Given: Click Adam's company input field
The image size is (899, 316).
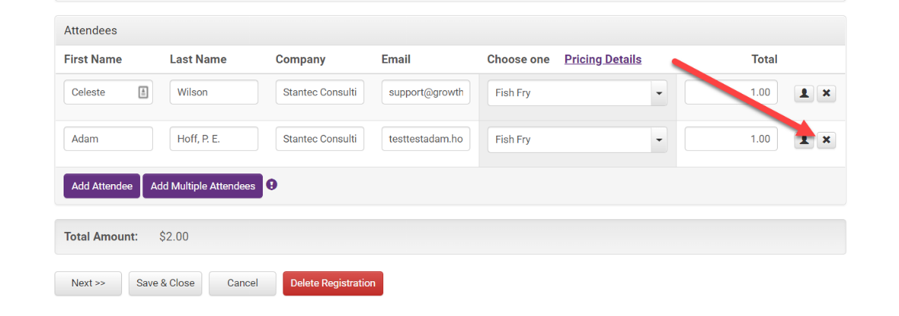Looking at the screenshot, I should tap(320, 139).
